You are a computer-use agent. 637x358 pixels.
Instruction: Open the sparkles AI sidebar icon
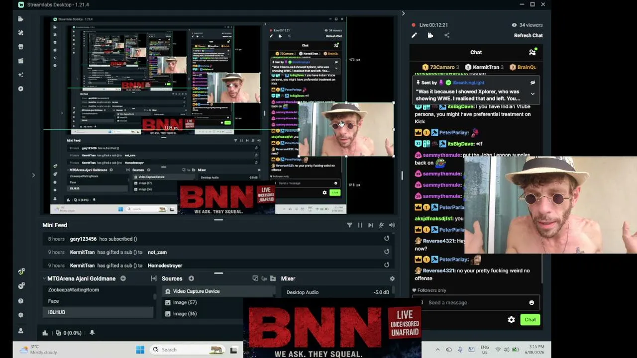pyautogui.click(x=20, y=75)
